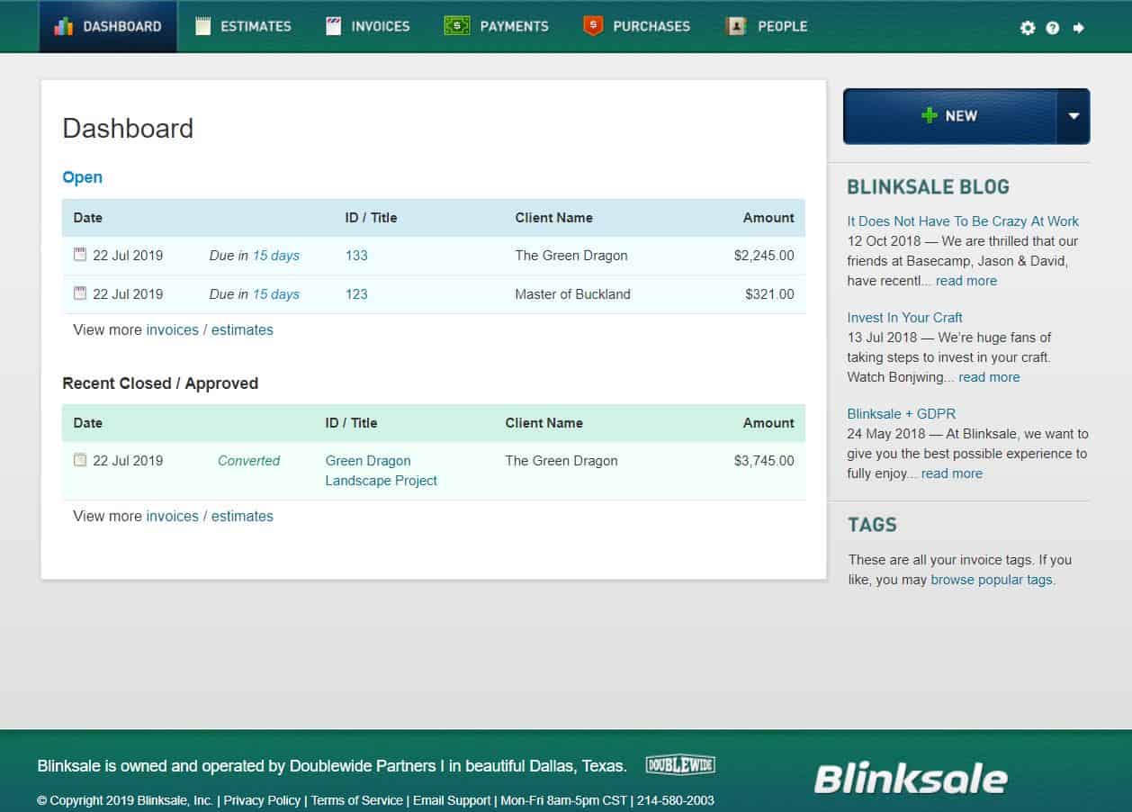
Task: Click the New button label
Action: coord(961,116)
